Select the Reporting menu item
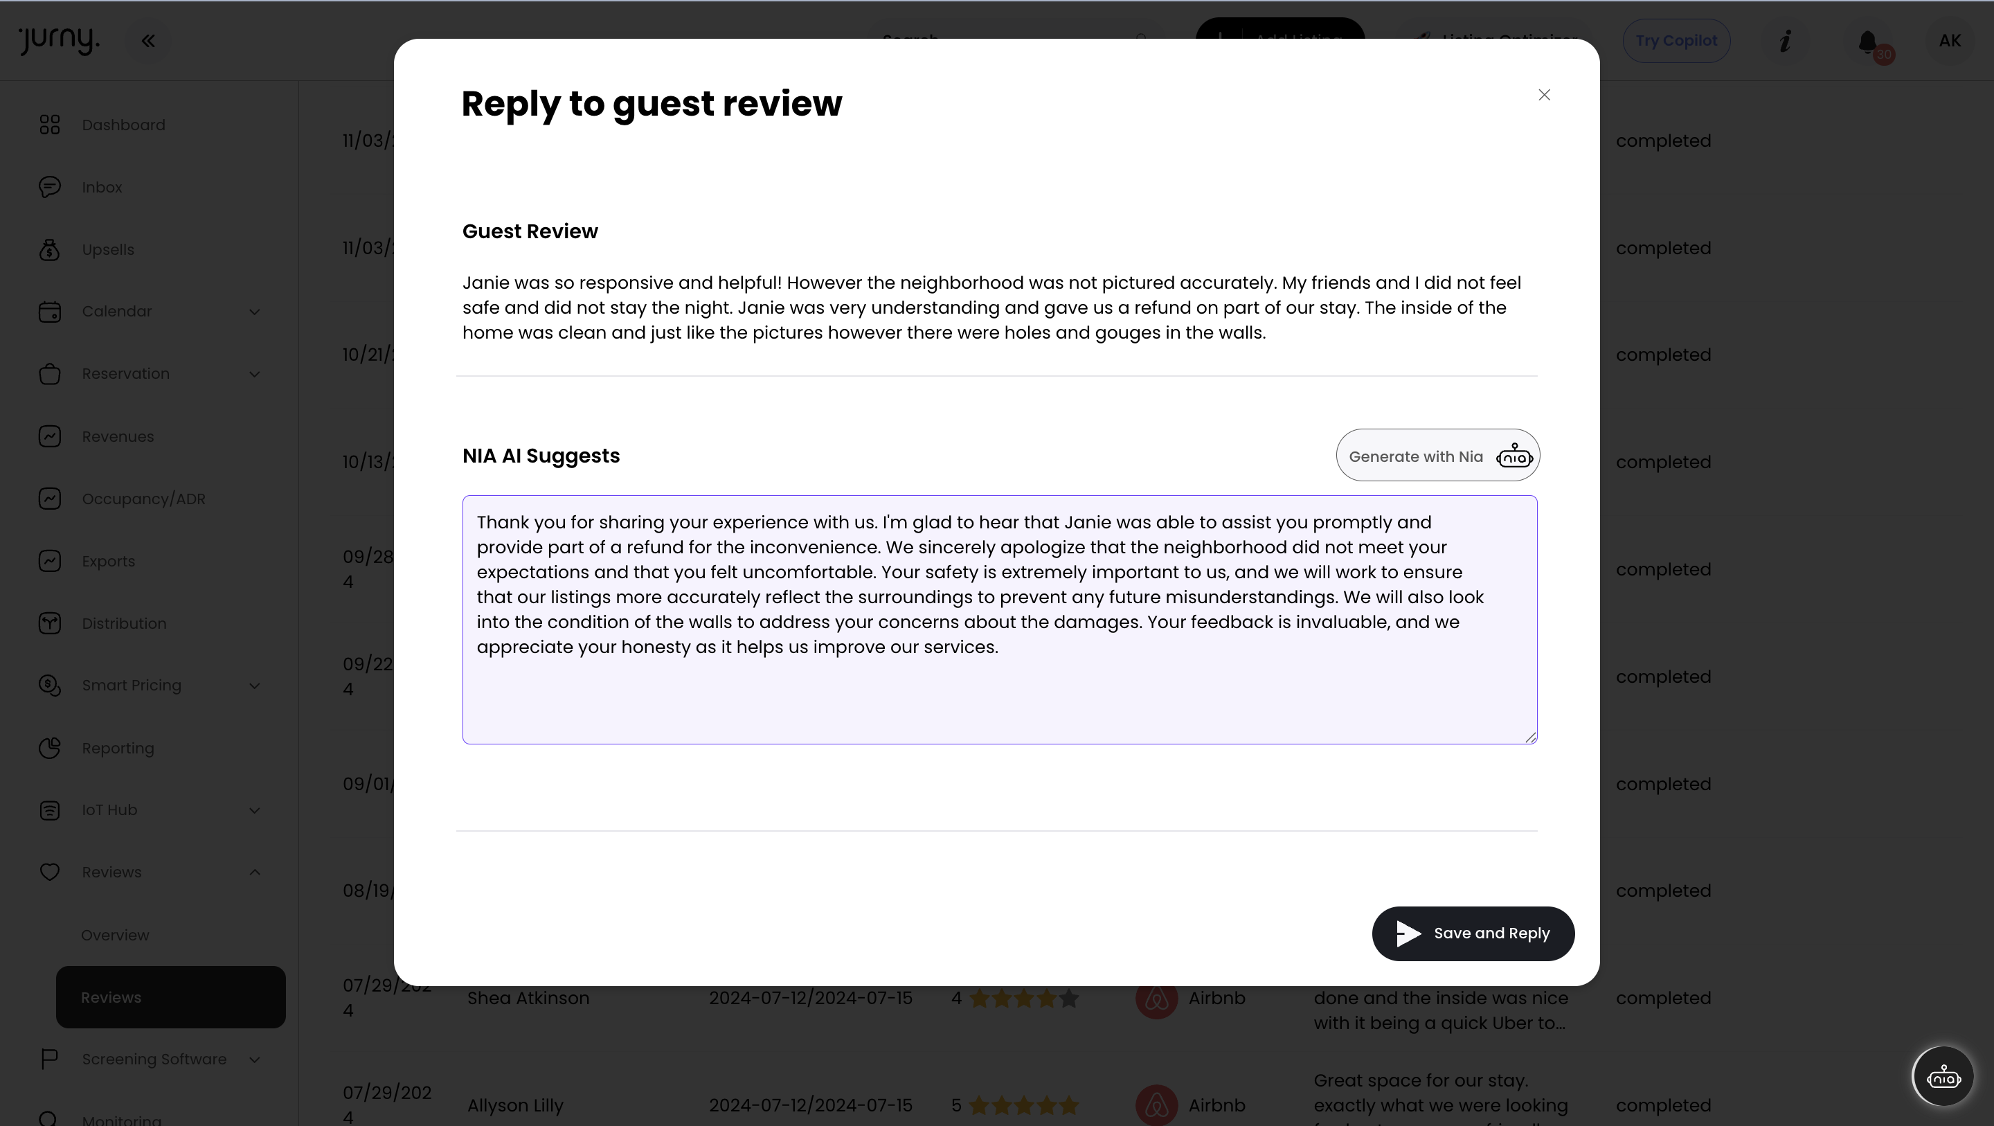This screenshot has width=1994, height=1126. [118, 748]
